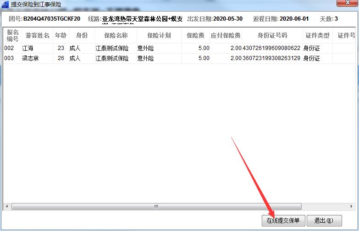
Task: Click ID number 430726199609080622 cell
Action: [271, 48]
